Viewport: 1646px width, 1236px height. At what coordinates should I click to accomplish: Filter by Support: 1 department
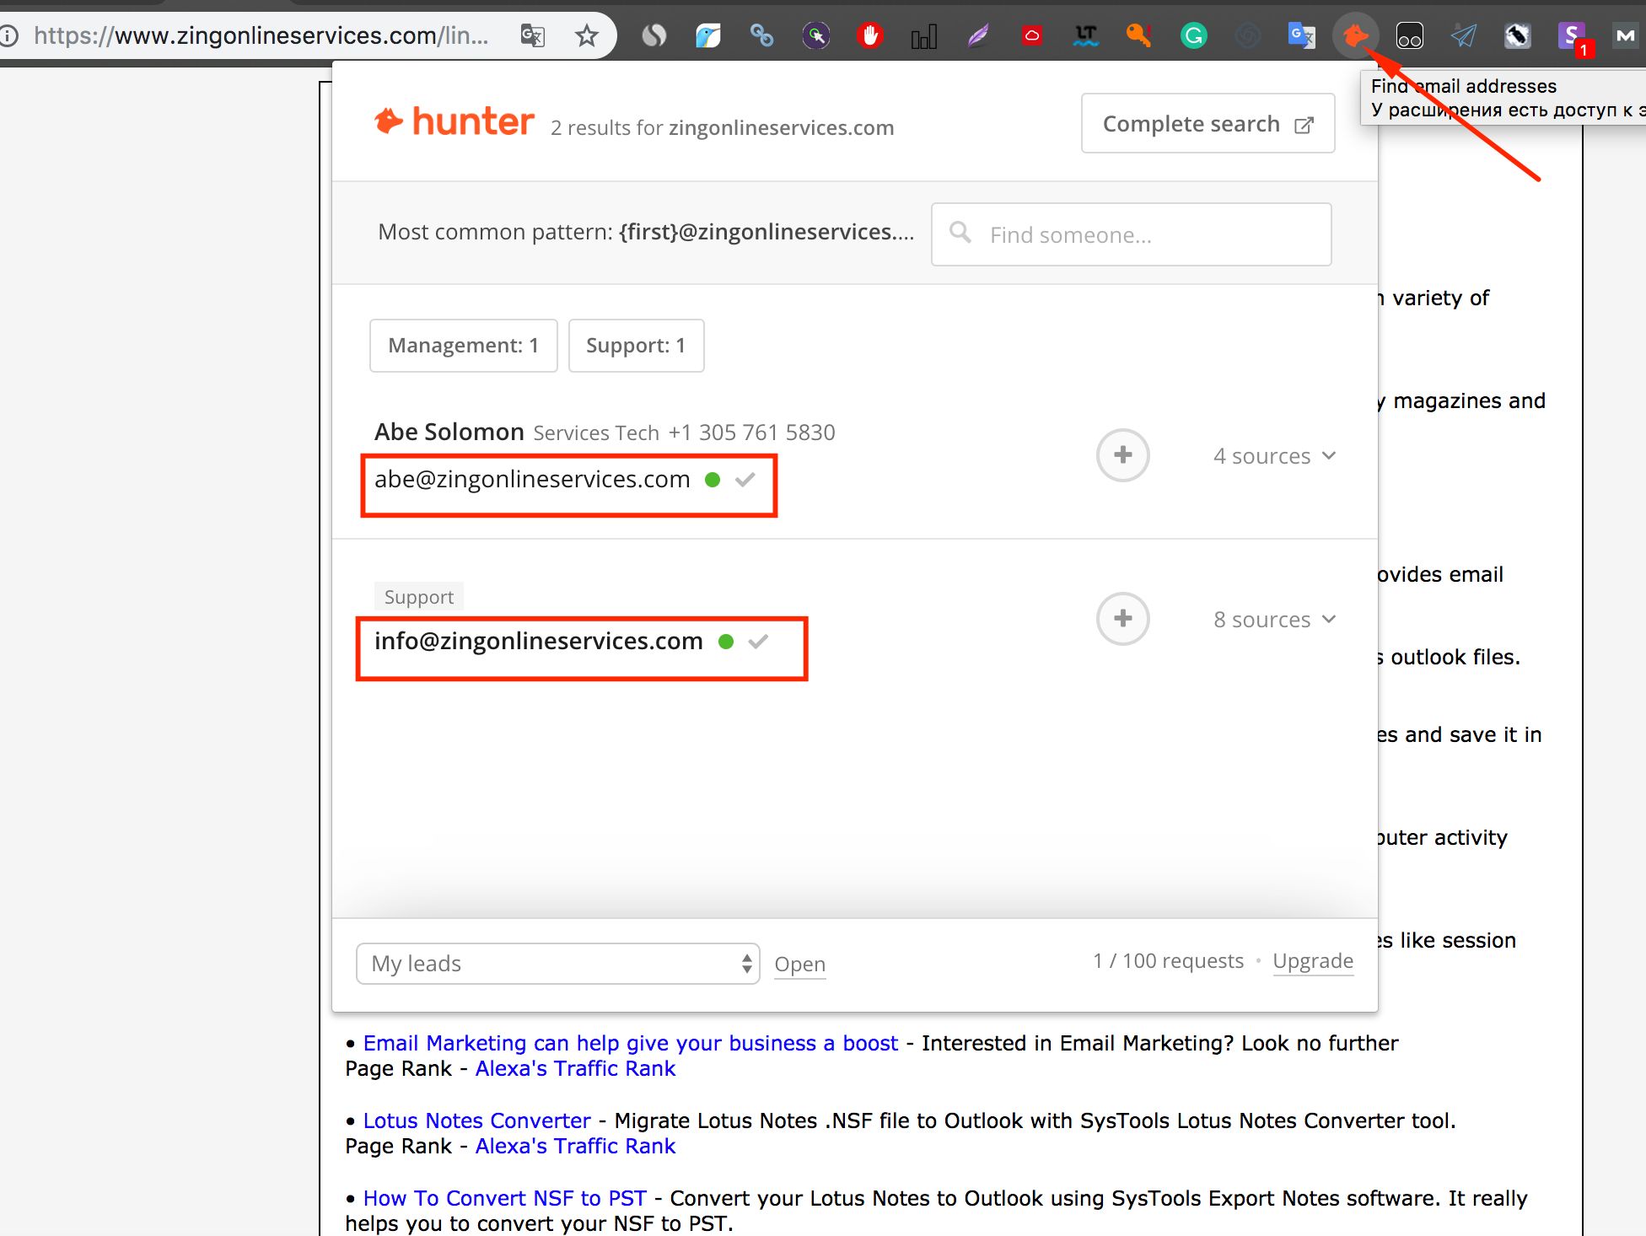click(x=636, y=345)
